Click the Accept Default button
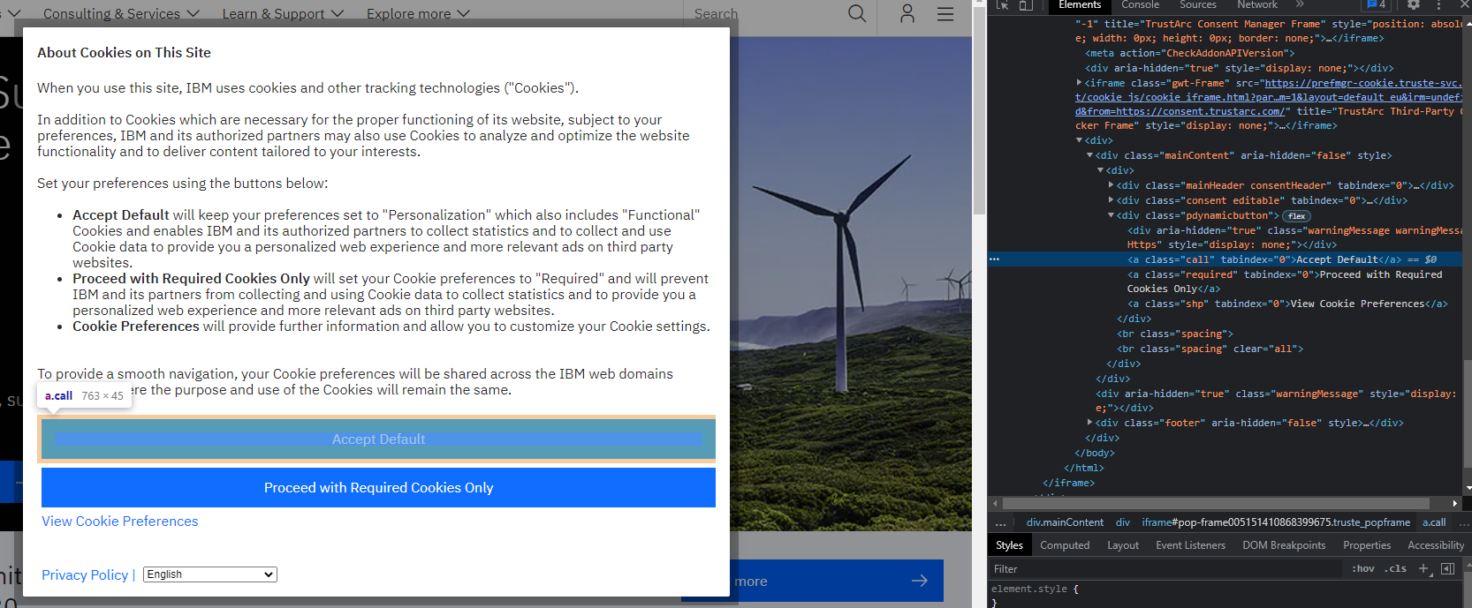1472x608 pixels. click(378, 439)
